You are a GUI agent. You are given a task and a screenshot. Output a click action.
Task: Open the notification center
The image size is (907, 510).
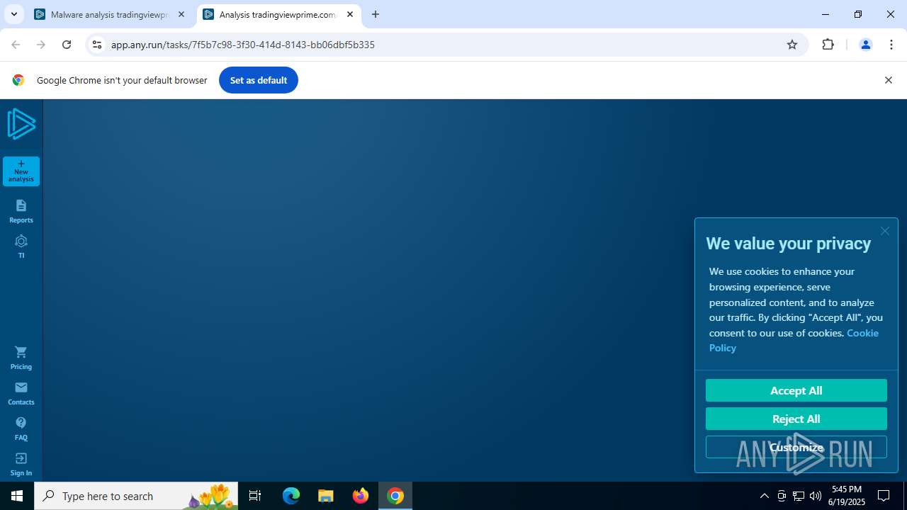point(884,496)
